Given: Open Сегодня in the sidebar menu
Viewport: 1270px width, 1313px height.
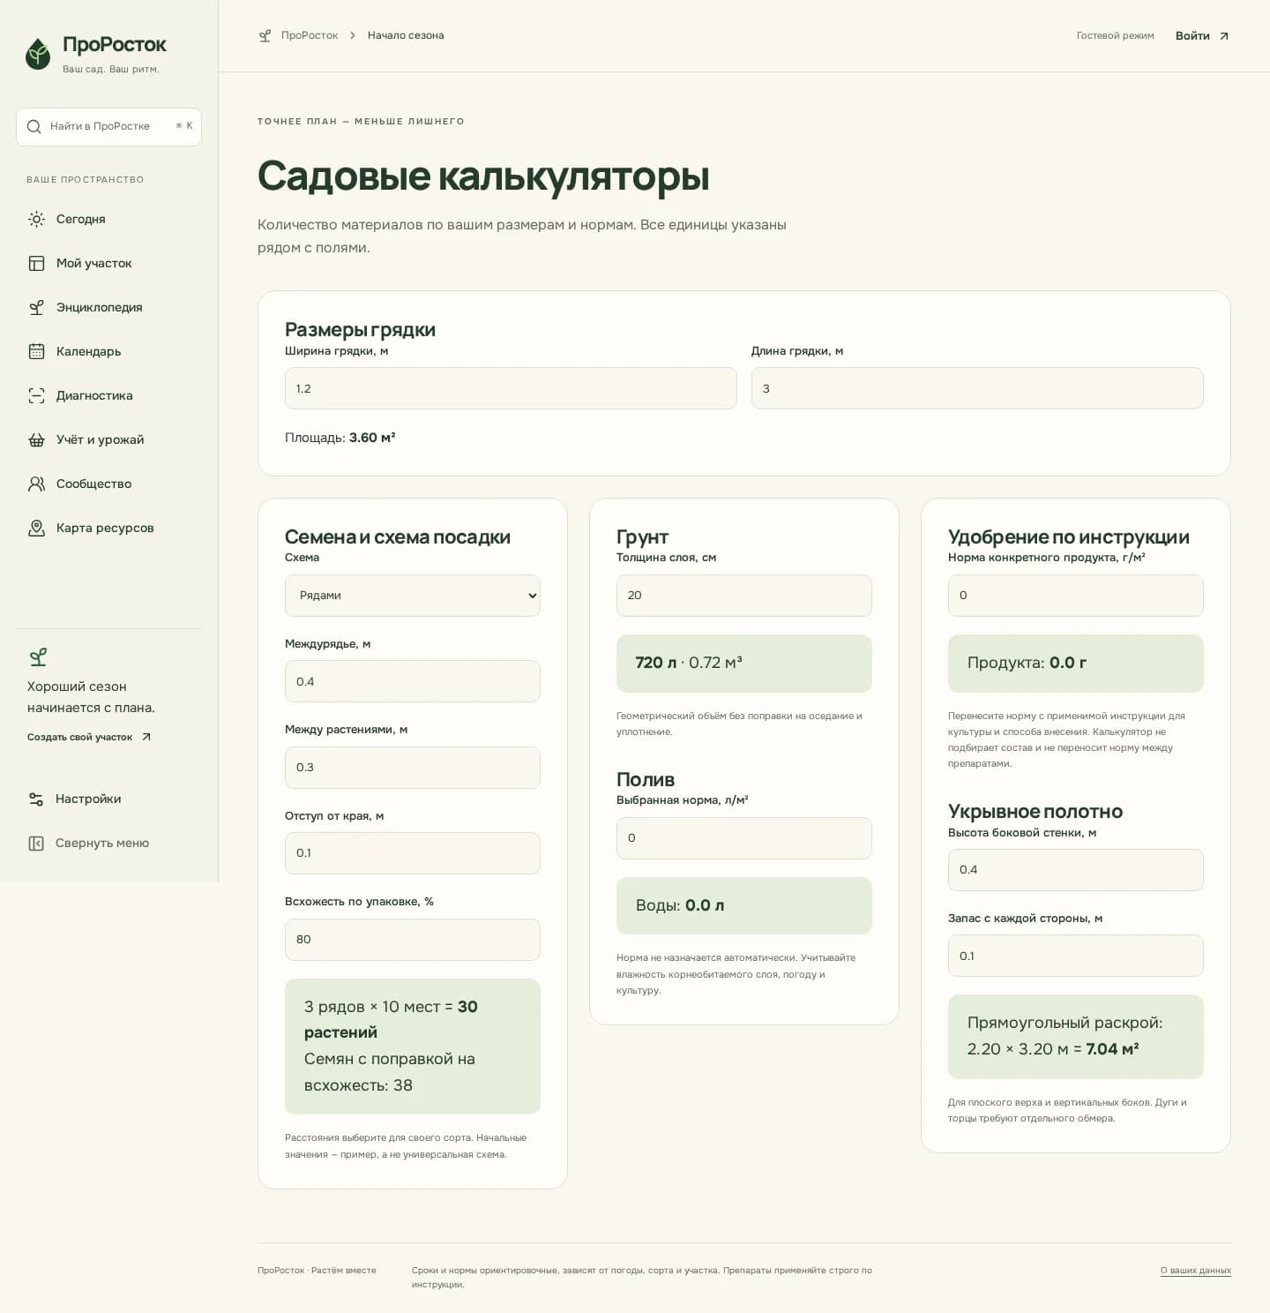Looking at the screenshot, I should 108,219.
